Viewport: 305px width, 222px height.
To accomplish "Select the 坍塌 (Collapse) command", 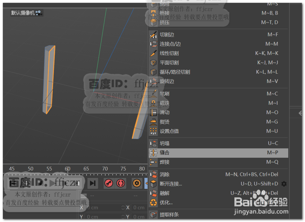I will [x=165, y=143].
